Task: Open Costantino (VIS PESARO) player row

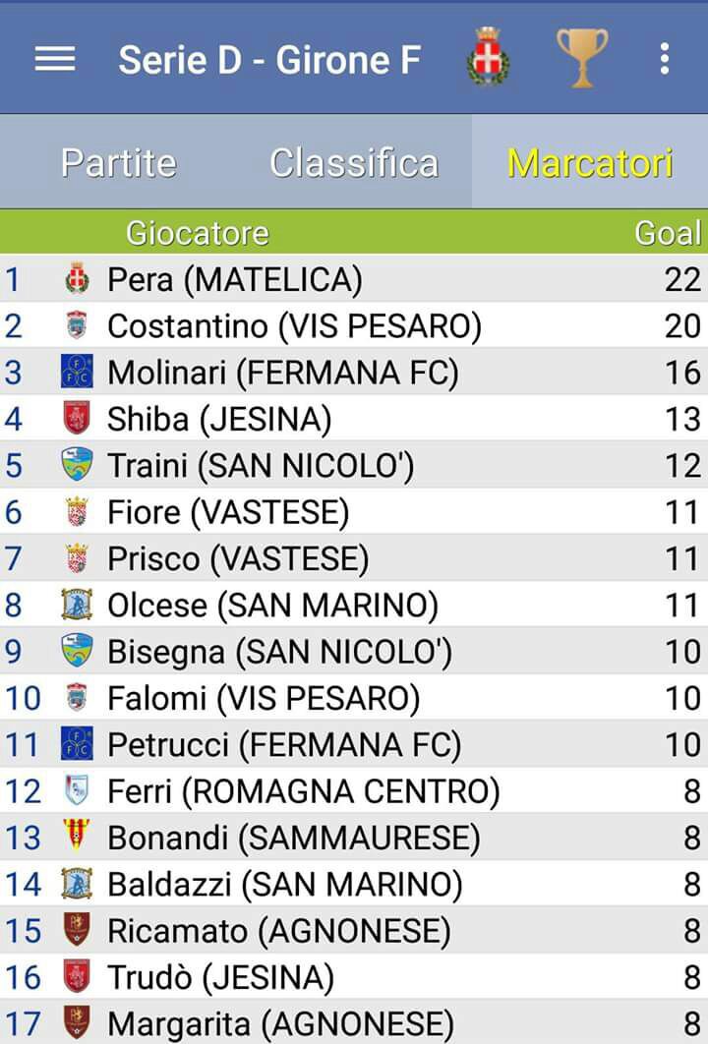Action: point(354,325)
